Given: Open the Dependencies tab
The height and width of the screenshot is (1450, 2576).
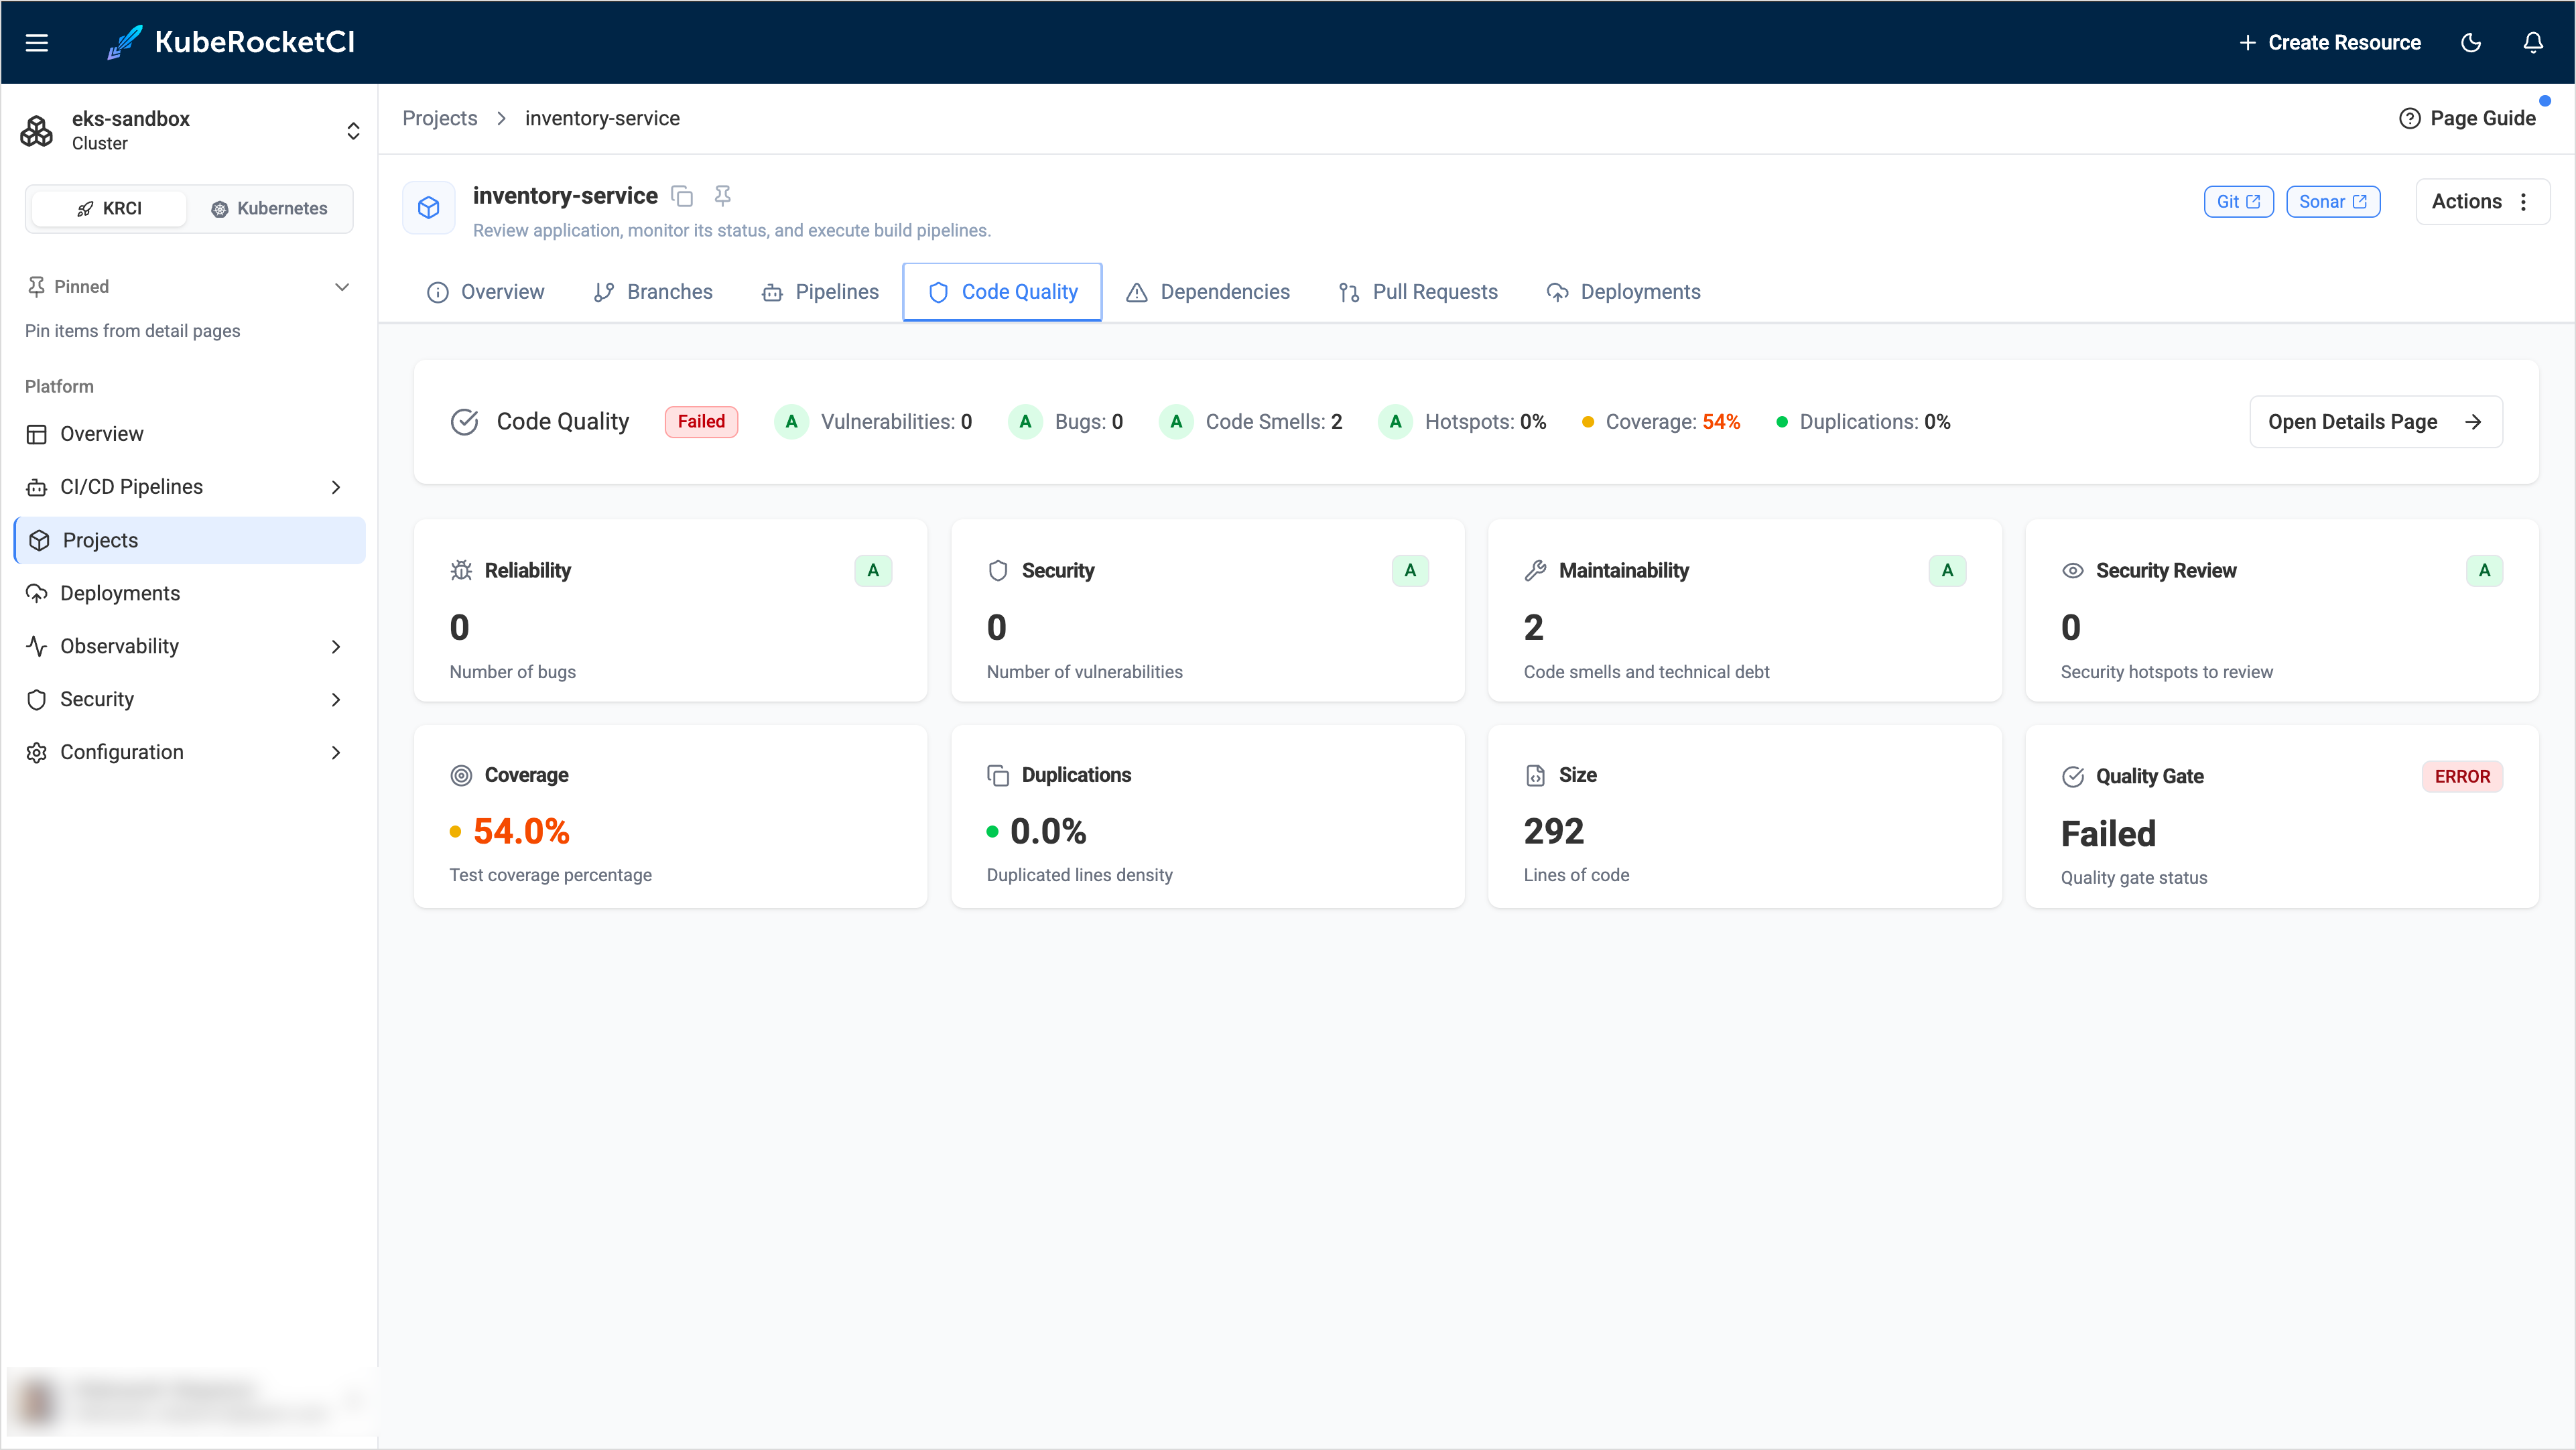Looking at the screenshot, I should tap(1208, 292).
